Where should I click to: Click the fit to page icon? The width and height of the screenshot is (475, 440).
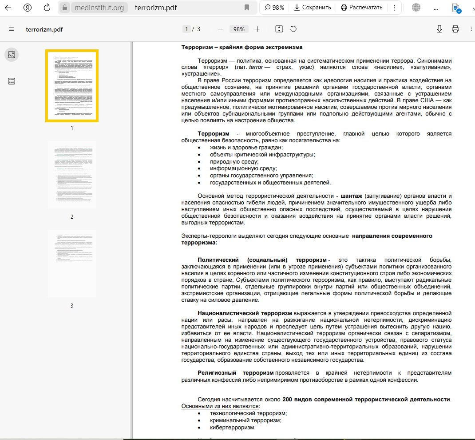279,29
